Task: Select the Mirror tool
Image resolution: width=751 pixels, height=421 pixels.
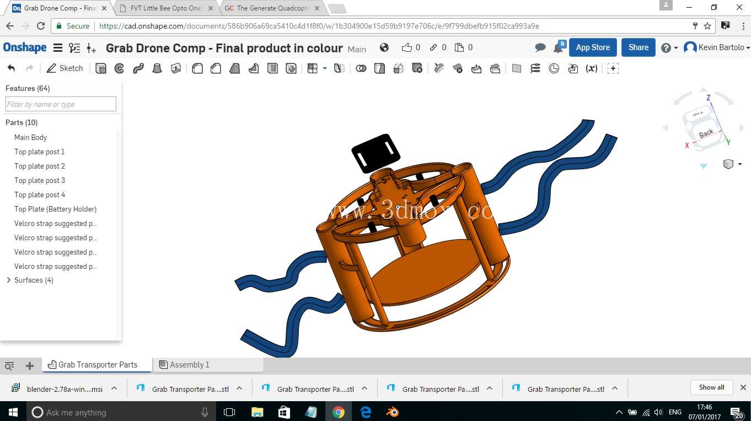Action: [x=340, y=68]
